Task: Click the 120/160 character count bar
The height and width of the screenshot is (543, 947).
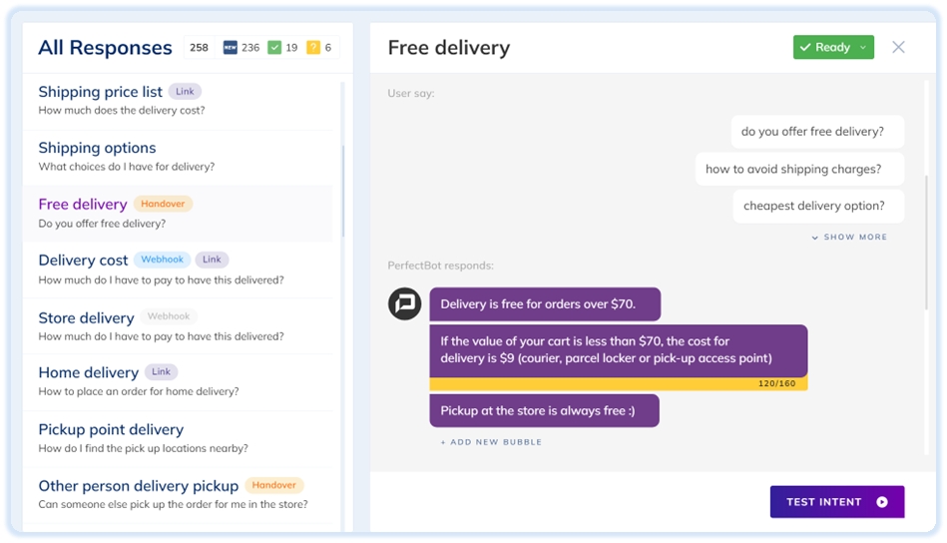Action: click(x=619, y=383)
